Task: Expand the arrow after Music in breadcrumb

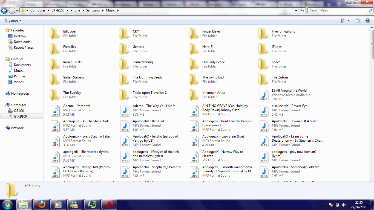Action: click(x=118, y=10)
